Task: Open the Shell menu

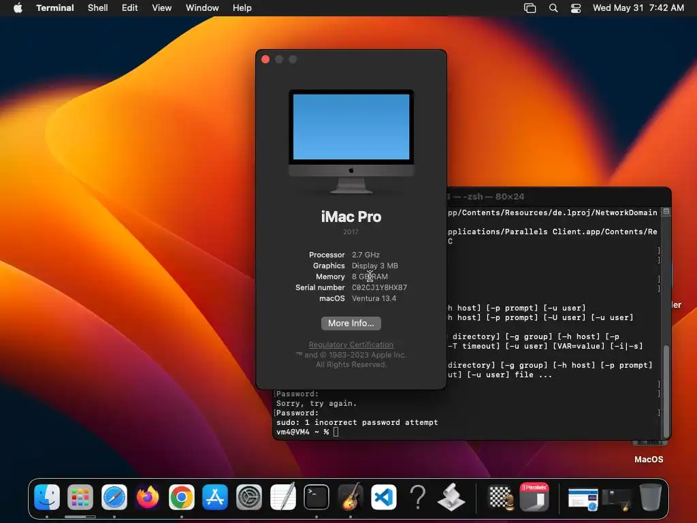Action: tap(97, 7)
